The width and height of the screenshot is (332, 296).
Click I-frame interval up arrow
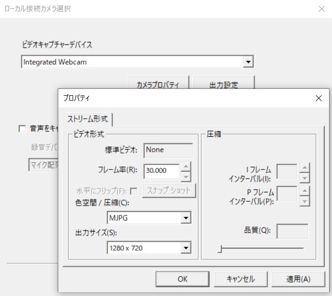pos(305,168)
